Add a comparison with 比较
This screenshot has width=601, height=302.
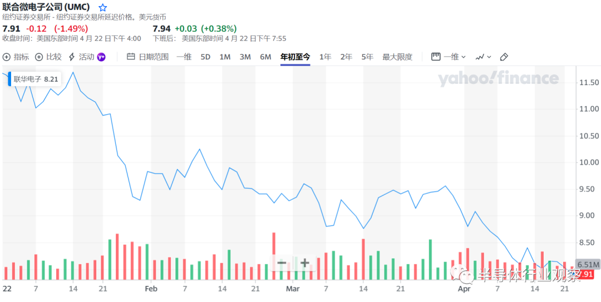point(48,57)
